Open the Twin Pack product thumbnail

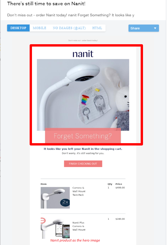(55, 198)
